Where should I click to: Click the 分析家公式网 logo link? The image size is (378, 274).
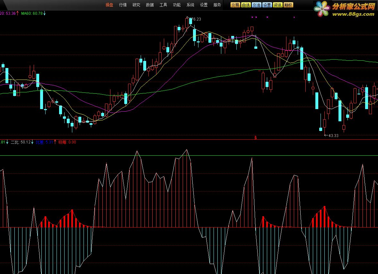(345, 9)
